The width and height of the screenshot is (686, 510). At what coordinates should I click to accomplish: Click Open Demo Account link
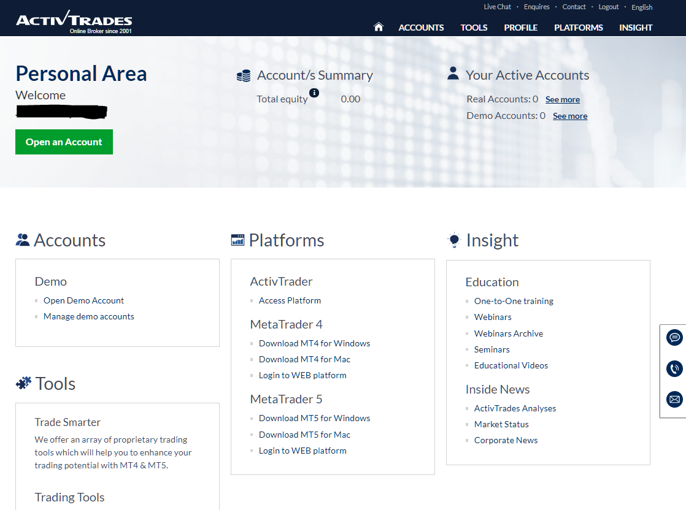[83, 301]
